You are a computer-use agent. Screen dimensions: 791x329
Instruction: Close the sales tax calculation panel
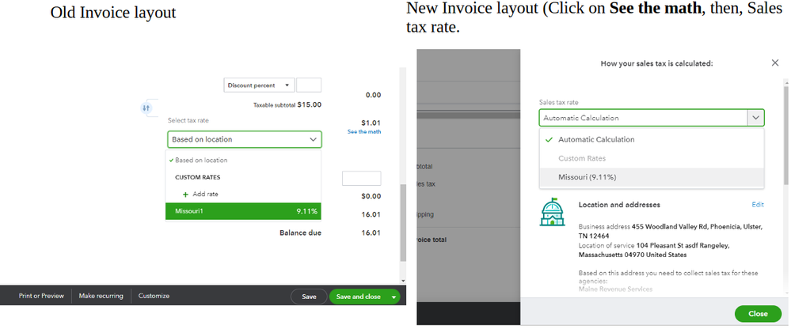[x=775, y=63]
